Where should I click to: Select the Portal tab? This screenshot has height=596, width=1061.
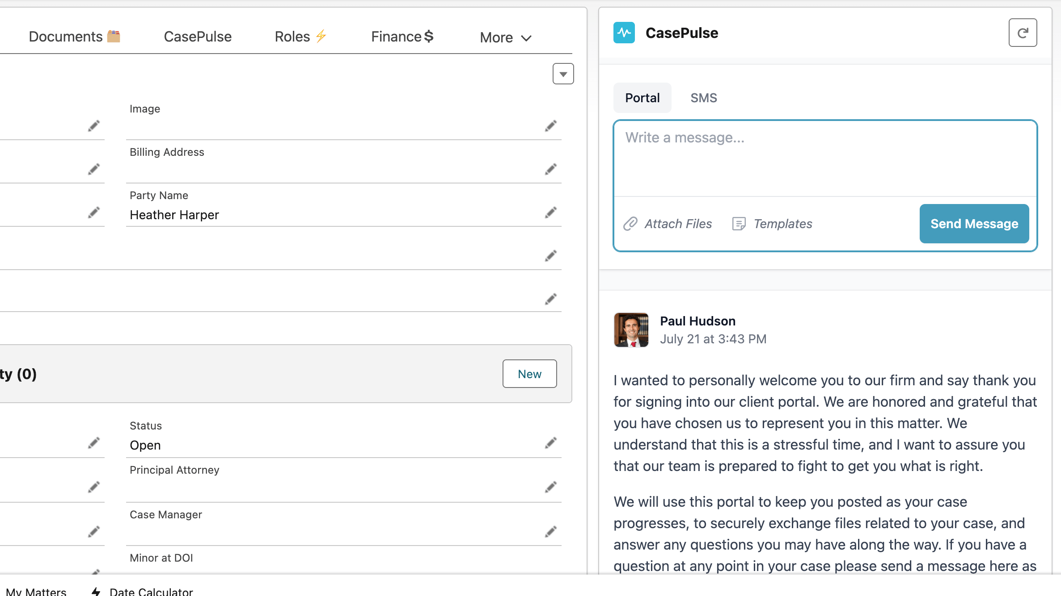(642, 97)
